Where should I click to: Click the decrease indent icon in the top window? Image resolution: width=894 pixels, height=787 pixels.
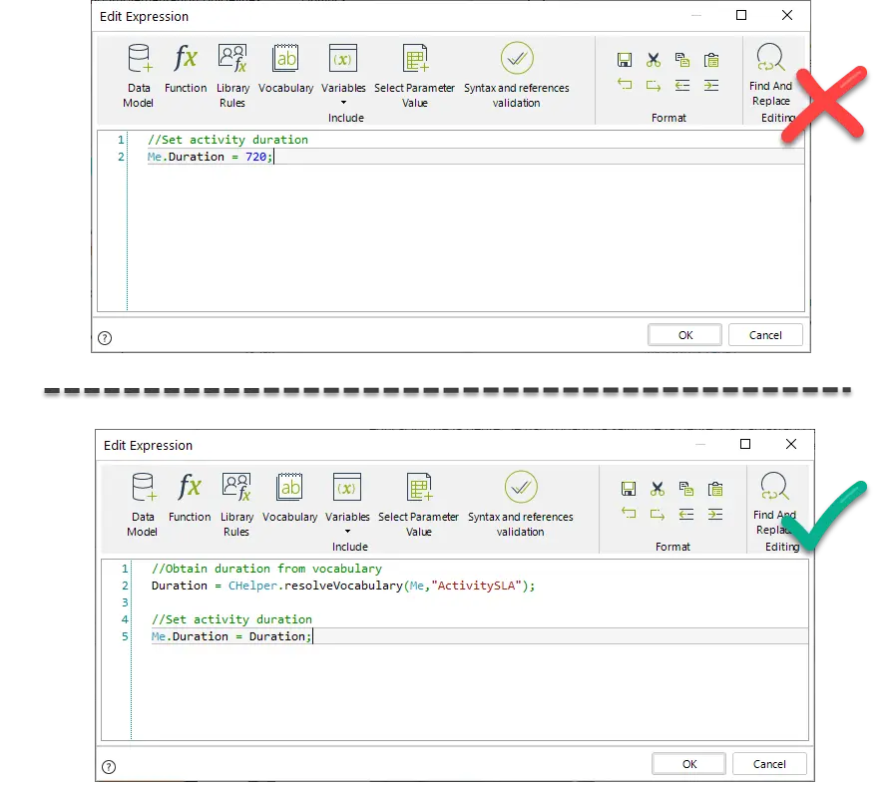681,86
